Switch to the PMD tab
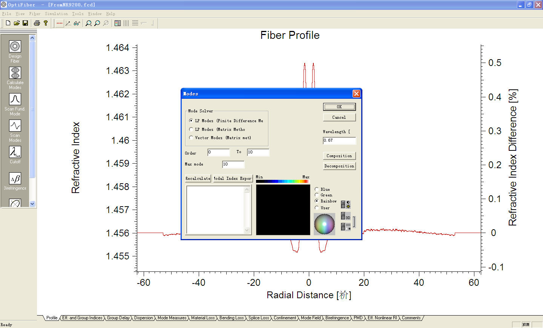The height and width of the screenshot is (328, 543). pyautogui.click(x=358, y=318)
